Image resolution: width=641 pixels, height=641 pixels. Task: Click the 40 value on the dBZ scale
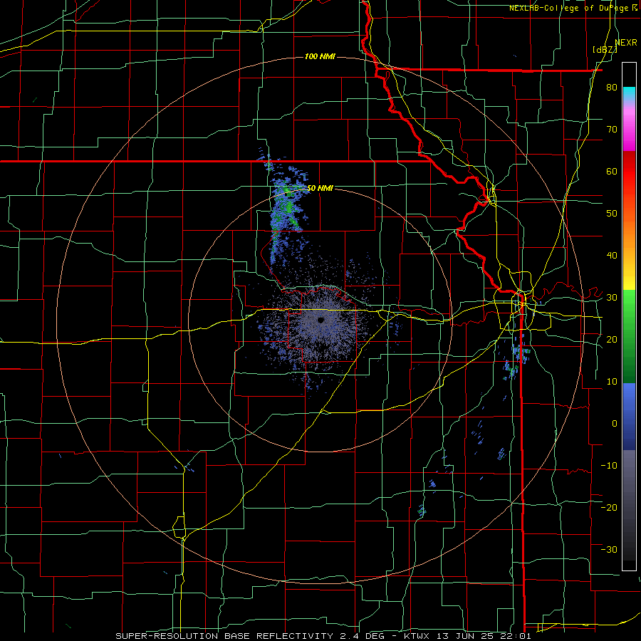tap(612, 256)
